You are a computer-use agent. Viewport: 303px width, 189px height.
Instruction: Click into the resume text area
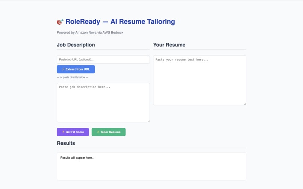200,80
